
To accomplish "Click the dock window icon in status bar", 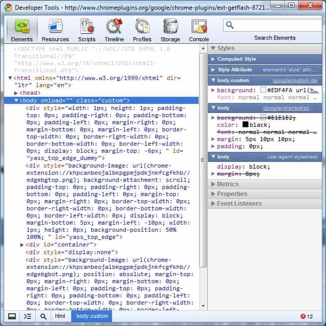I will [x=12, y=316].
